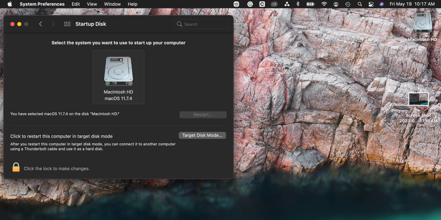
Task: Open the mk menu bar icon
Action: (x=237, y=4)
